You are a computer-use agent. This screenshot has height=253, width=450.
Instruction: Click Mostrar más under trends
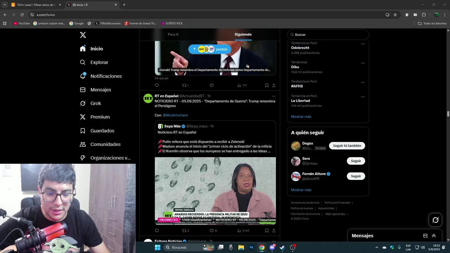click(x=301, y=117)
